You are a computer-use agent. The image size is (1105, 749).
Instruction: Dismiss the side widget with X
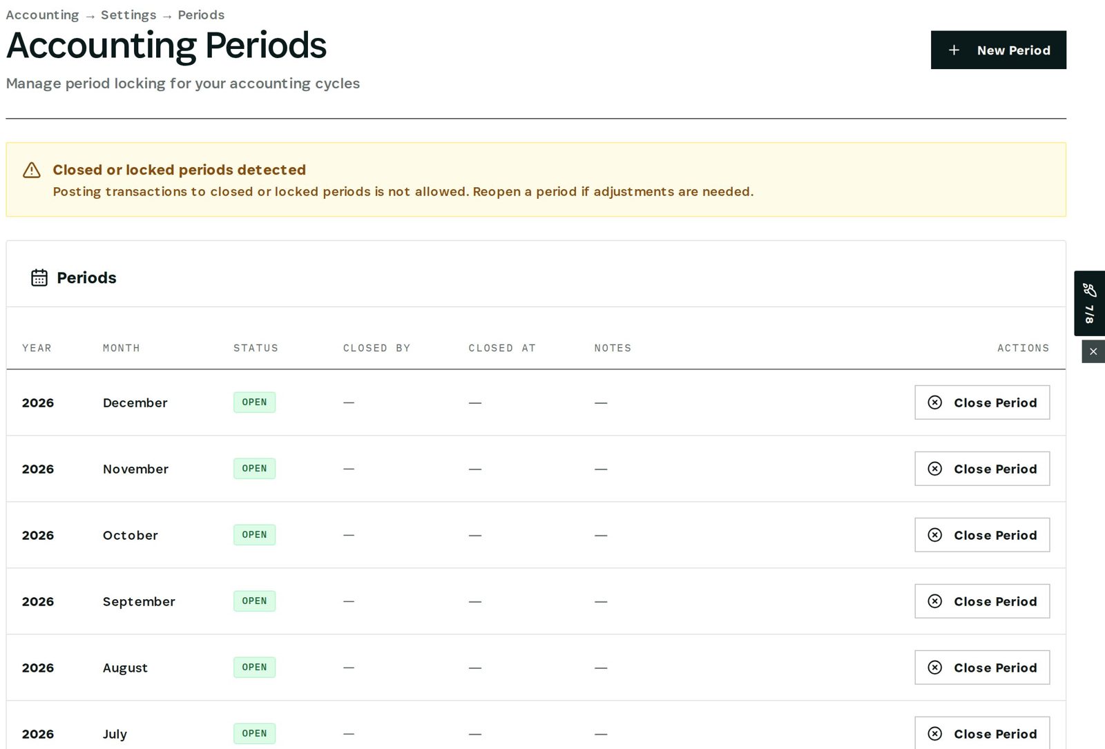click(1093, 351)
